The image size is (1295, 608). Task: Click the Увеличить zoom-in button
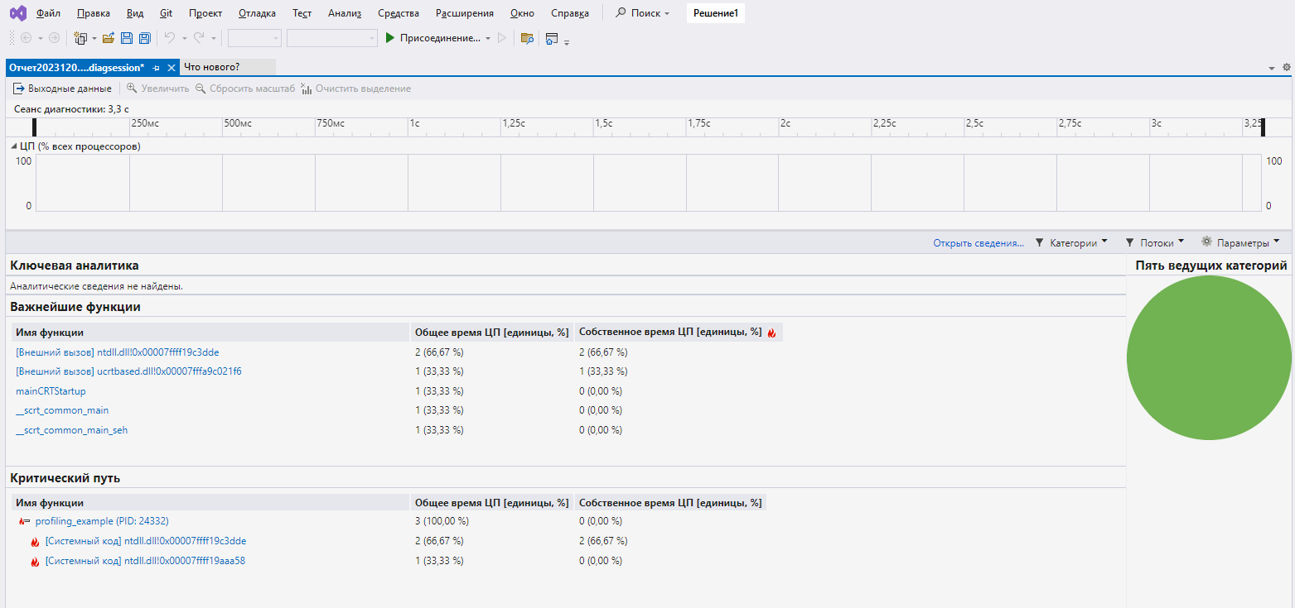(157, 89)
